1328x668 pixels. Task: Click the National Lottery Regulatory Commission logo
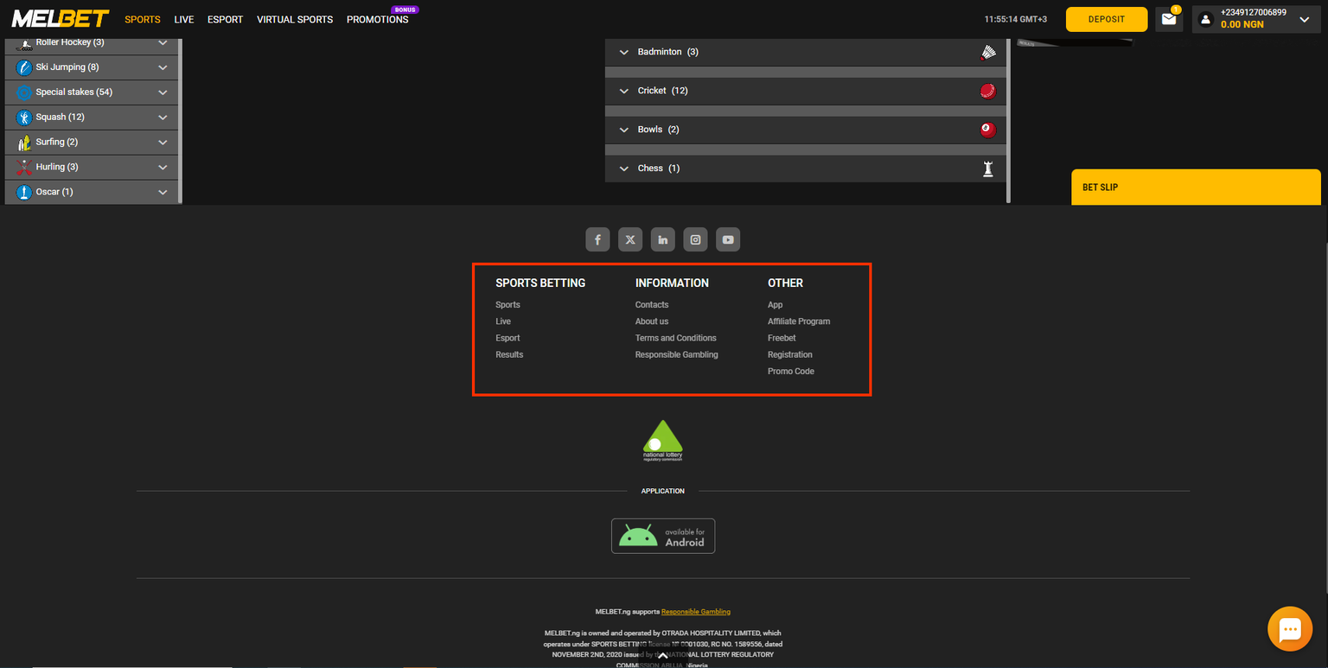point(663,441)
